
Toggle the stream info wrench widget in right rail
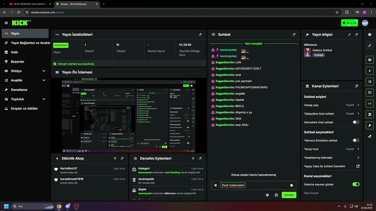coord(370,125)
